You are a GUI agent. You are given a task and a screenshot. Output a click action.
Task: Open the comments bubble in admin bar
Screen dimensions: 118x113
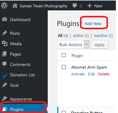(75, 6)
